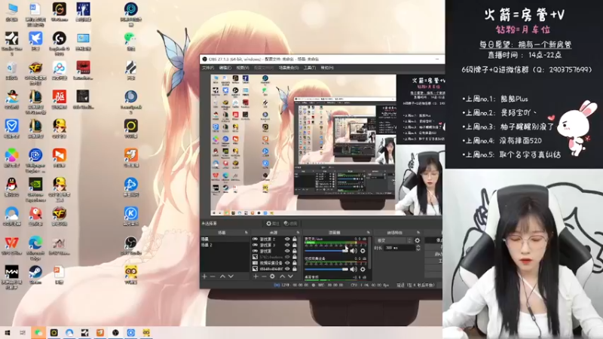Open Steam desktop shortcut
603x339 pixels.
coord(35,275)
